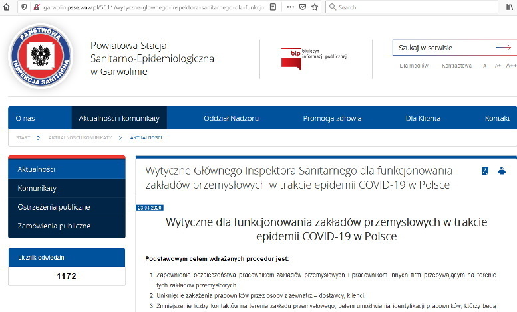Open Oddział Nadzoru menu
The height and width of the screenshot is (312, 517).
pos(231,118)
